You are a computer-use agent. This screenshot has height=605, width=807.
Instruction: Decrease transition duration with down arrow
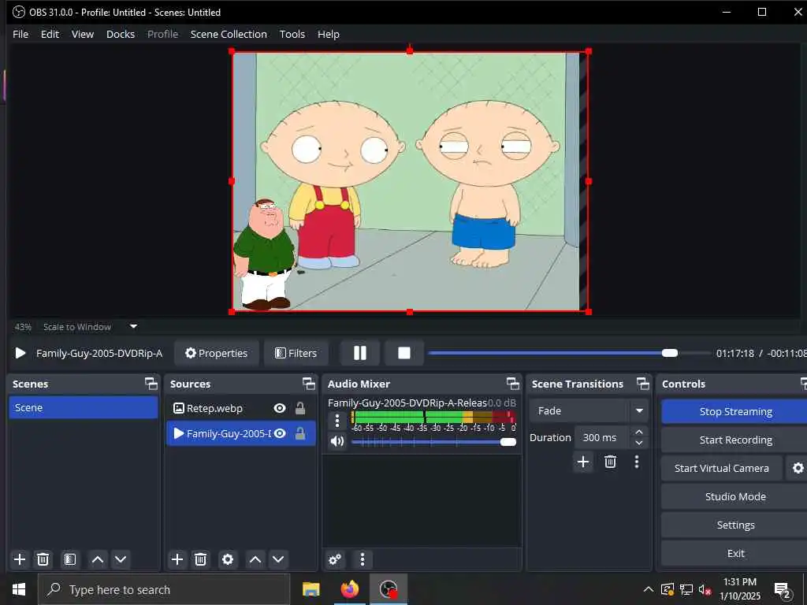638,443
